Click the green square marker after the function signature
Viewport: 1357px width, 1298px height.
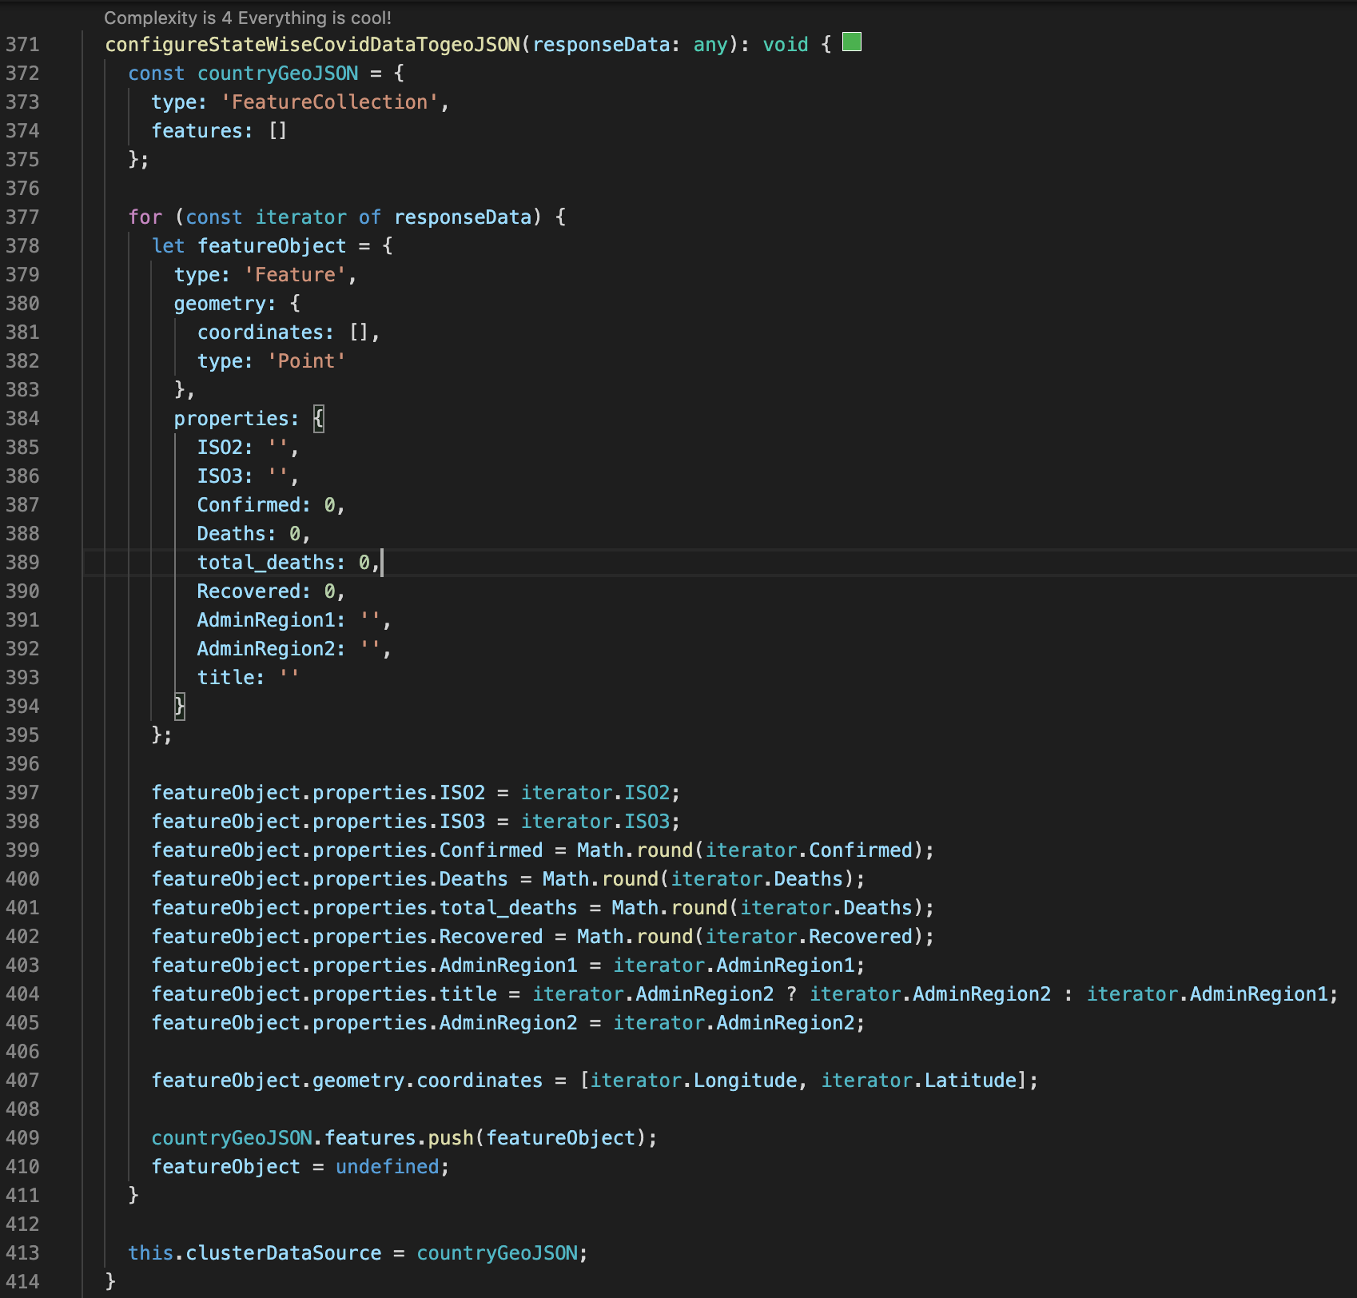[852, 42]
